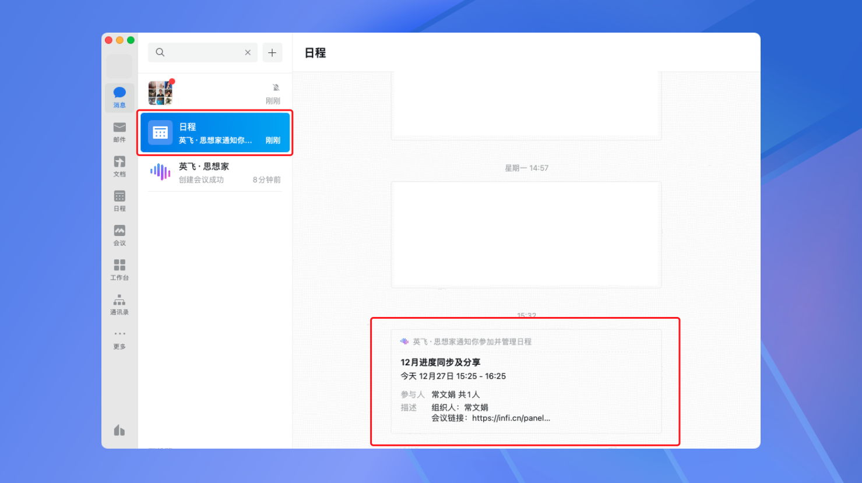Open the 工作台 workbench section
862x483 pixels.
point(119,270)
